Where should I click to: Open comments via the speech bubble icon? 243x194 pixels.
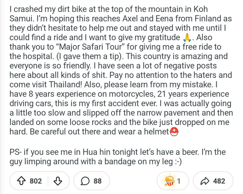click(85, 181)
